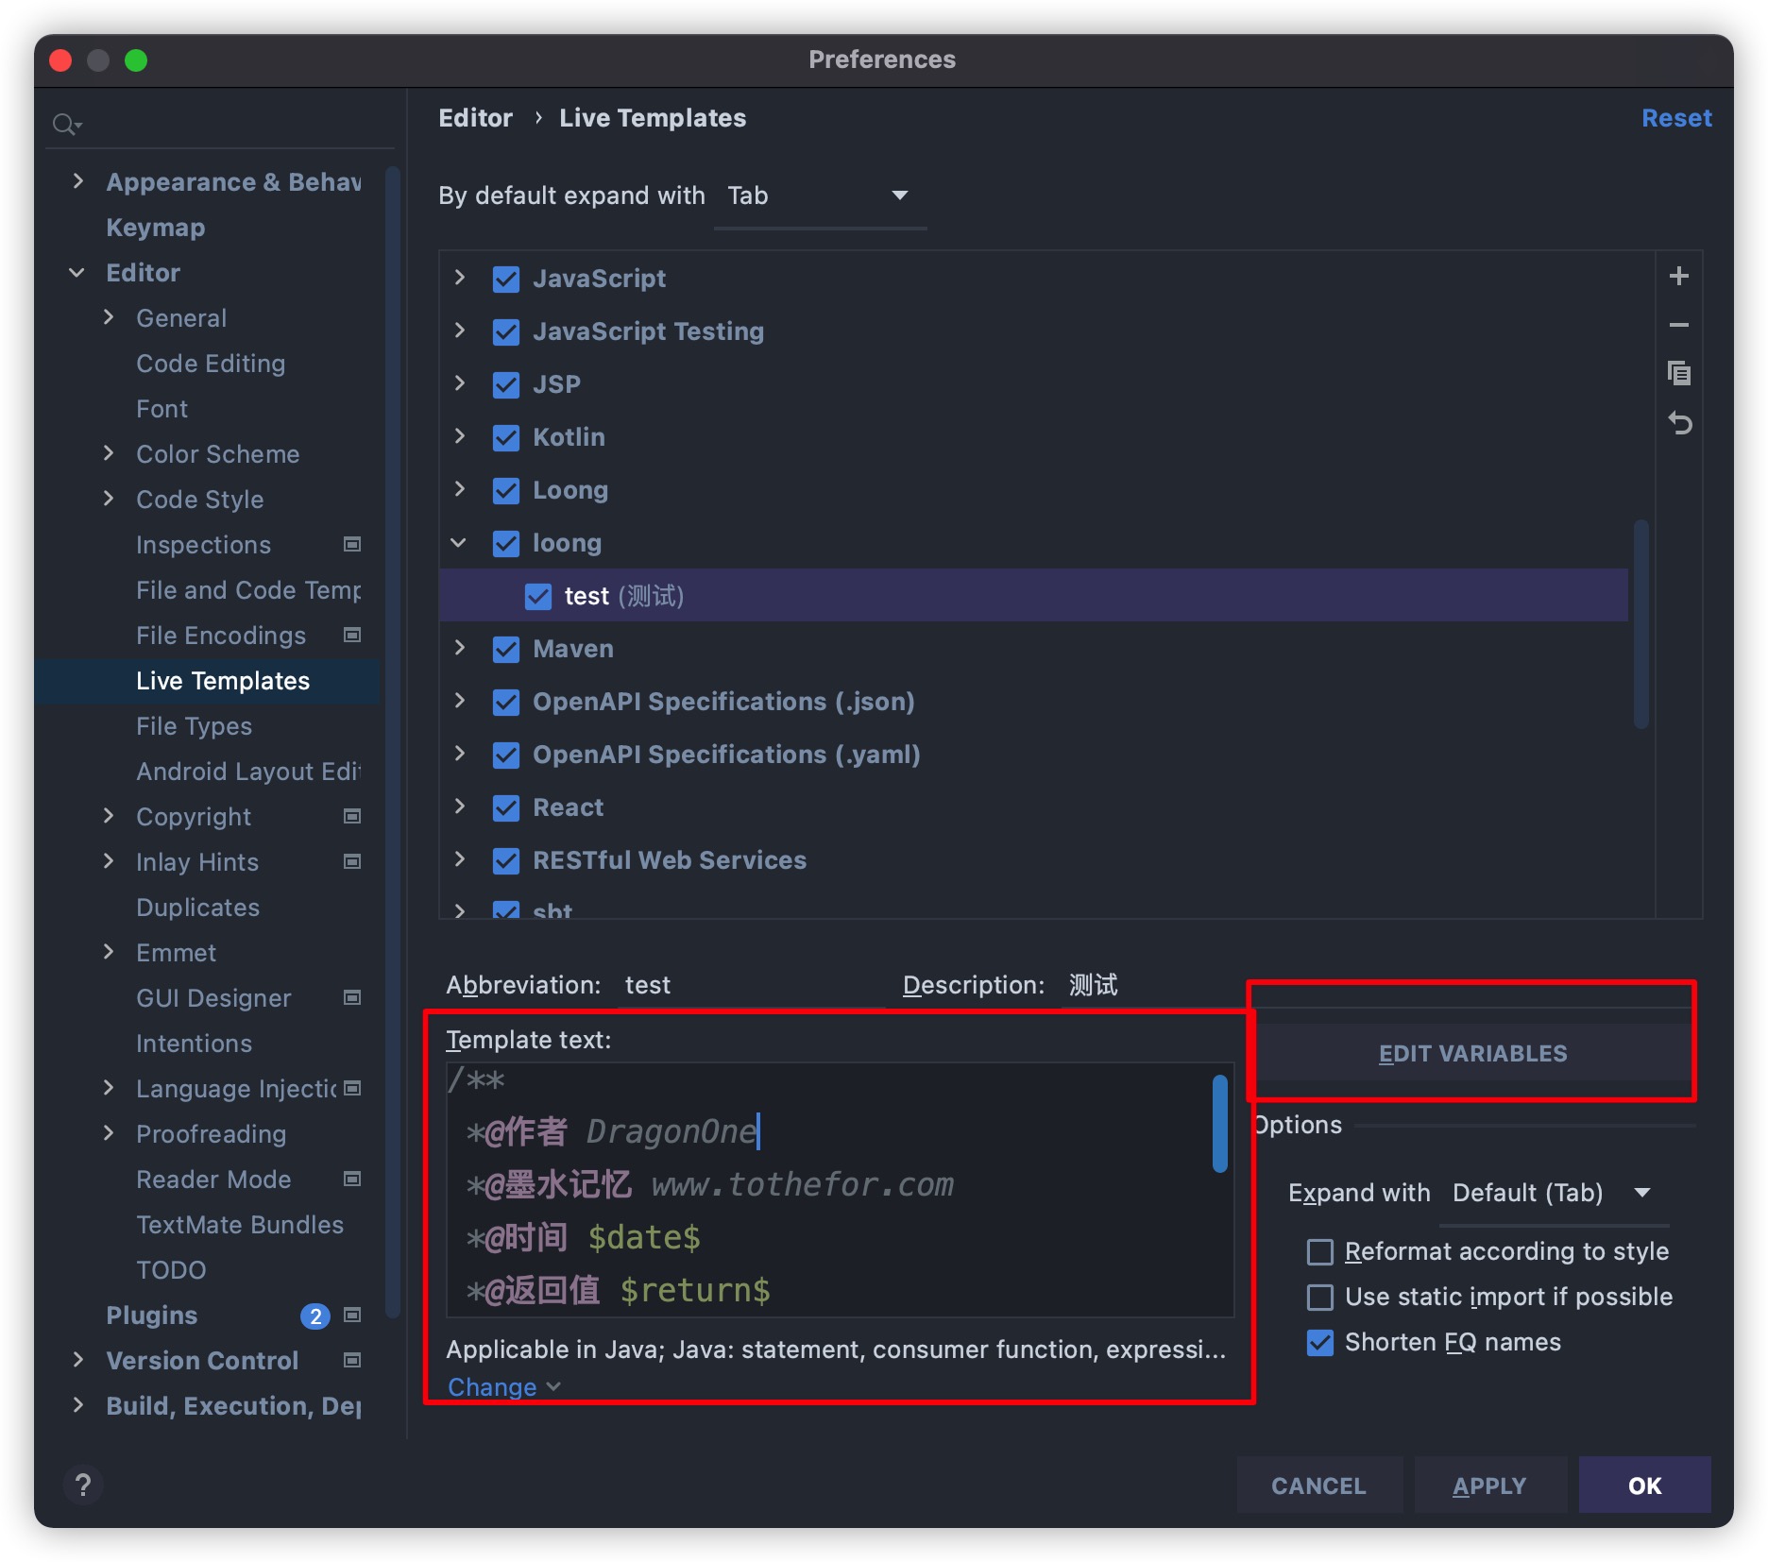The image size is (1768, 1562).
Task: Click project-level icon beside Language Injections
Action: [x=352, y=1088]
